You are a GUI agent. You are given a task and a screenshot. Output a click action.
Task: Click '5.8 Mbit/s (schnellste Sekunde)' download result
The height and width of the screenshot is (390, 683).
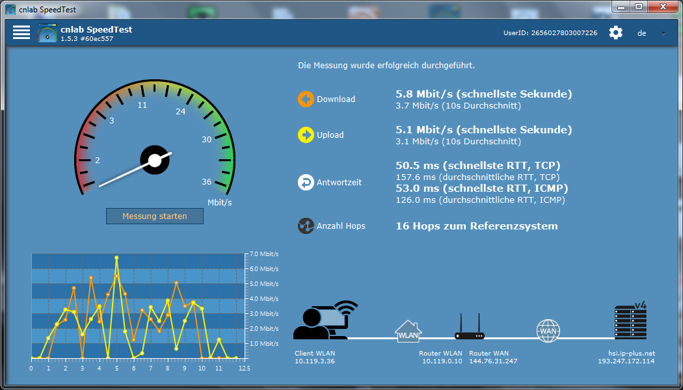coord(483,94)
